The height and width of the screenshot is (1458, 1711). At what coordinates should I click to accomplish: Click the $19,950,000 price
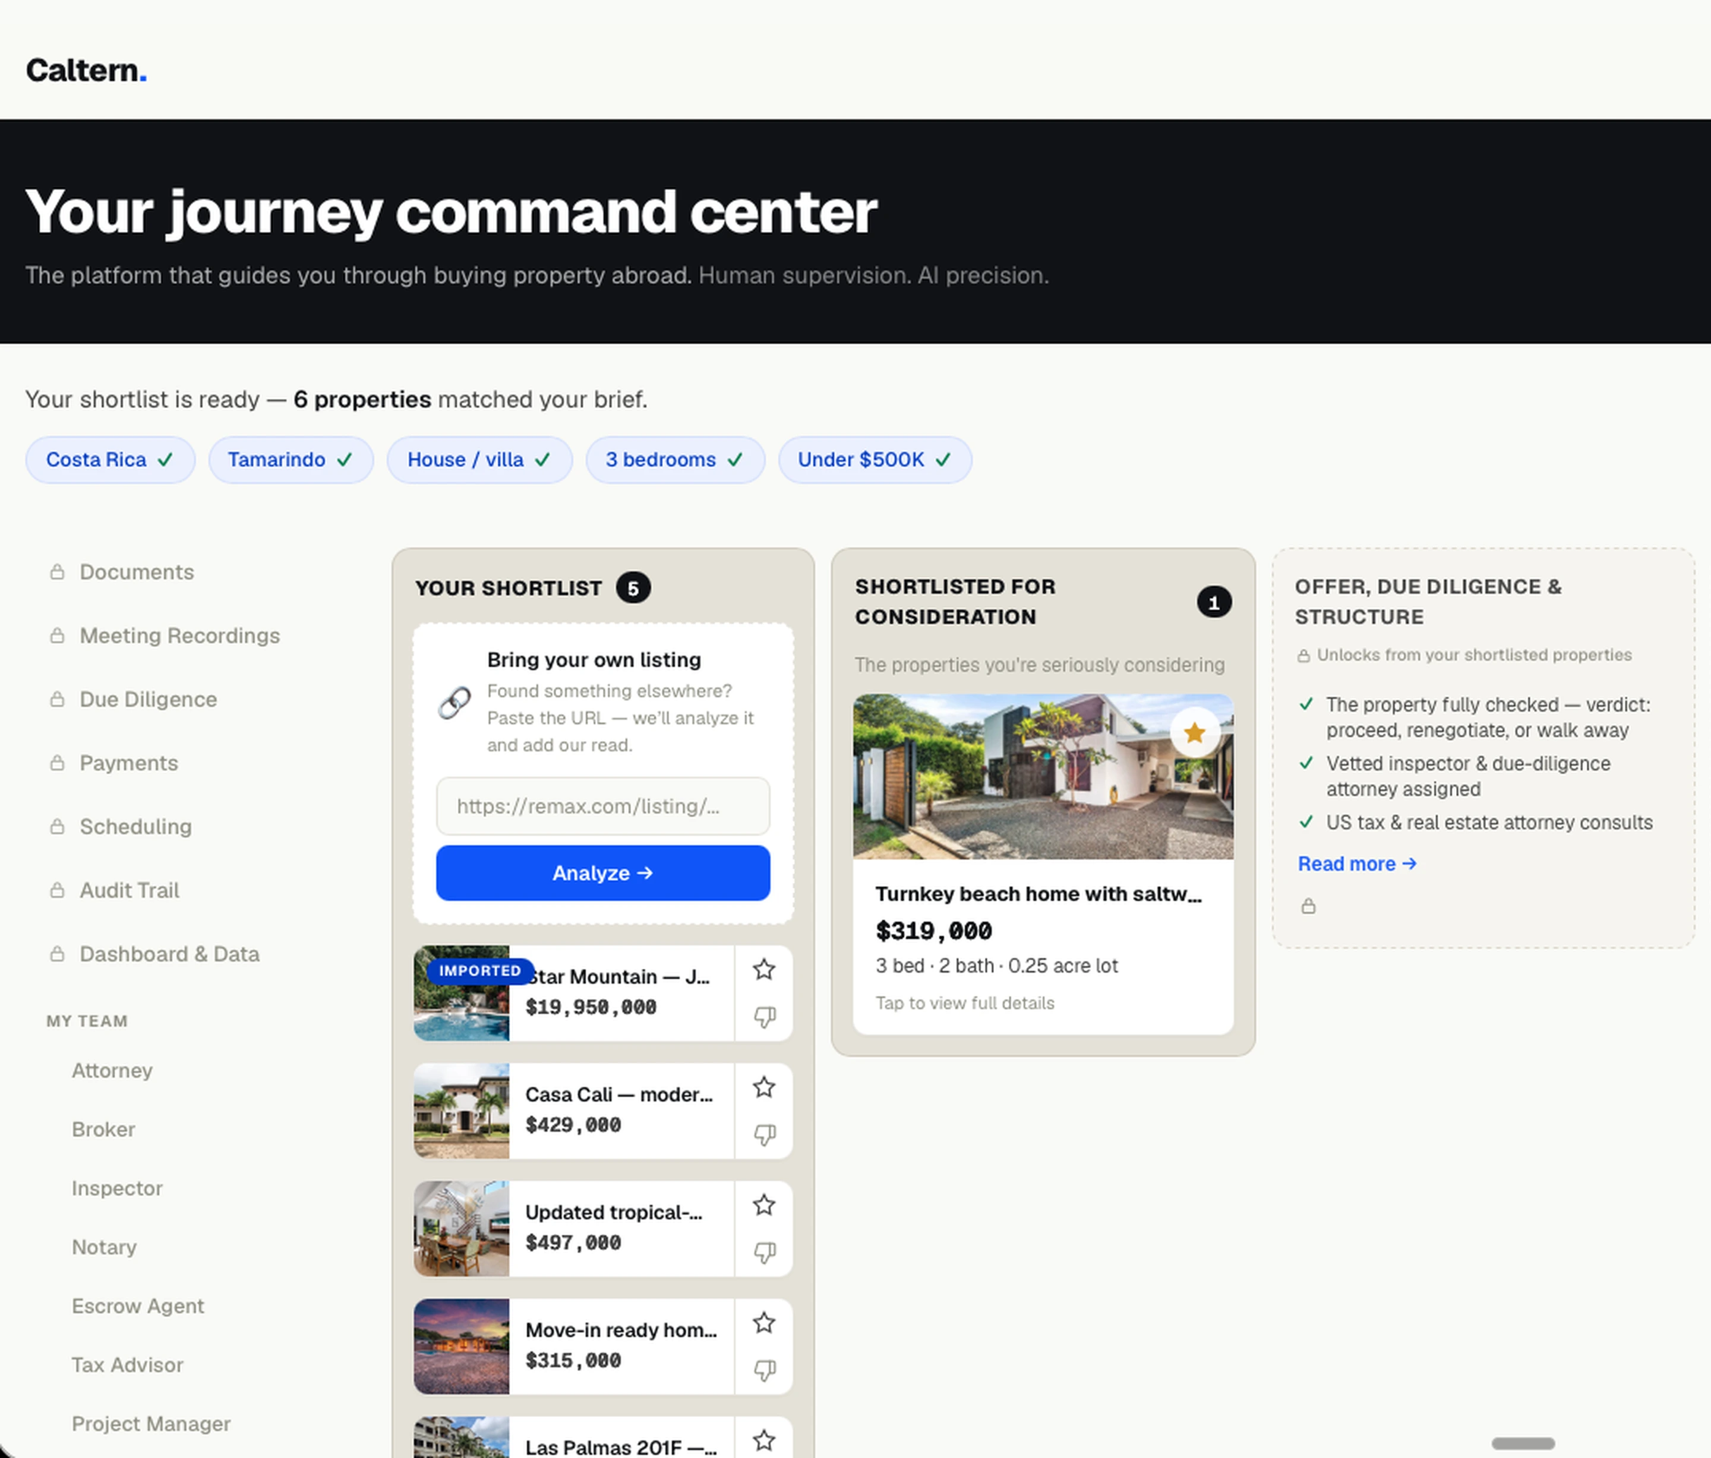tap(591, 1007)
